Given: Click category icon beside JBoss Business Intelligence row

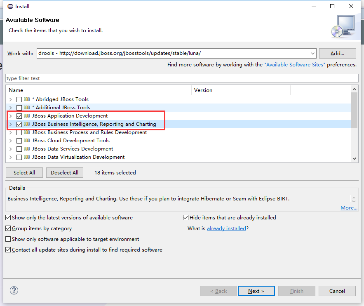Looking at the screenshot, I should (x=27, y=124).
